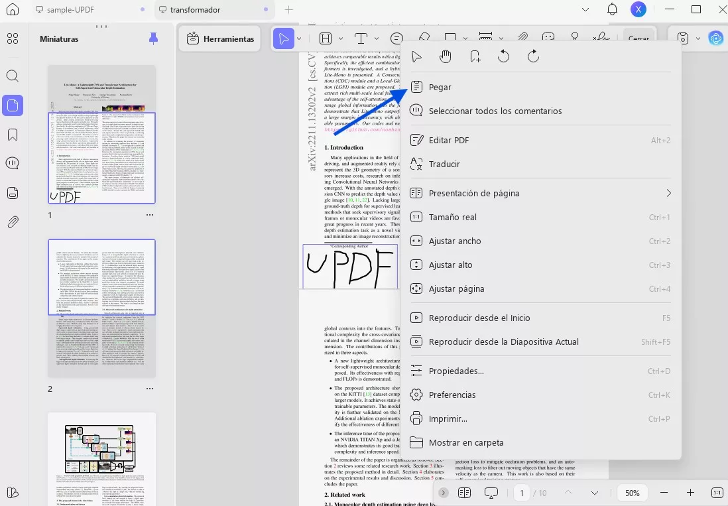Expand Presentación de página submenu

540,193
